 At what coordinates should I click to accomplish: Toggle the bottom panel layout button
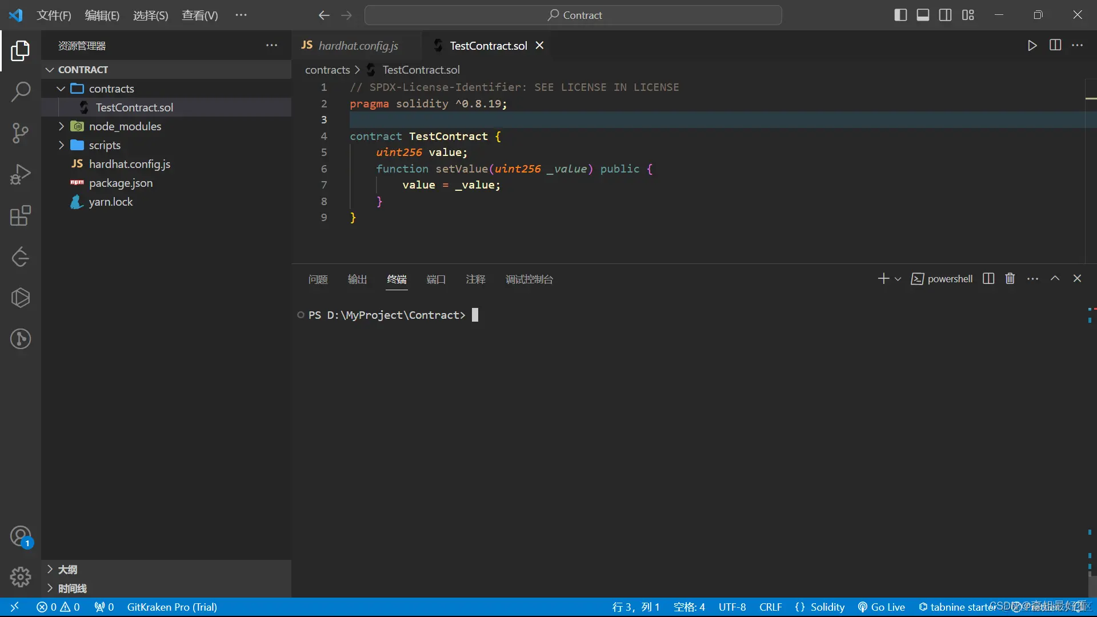(x=923, y=15)
